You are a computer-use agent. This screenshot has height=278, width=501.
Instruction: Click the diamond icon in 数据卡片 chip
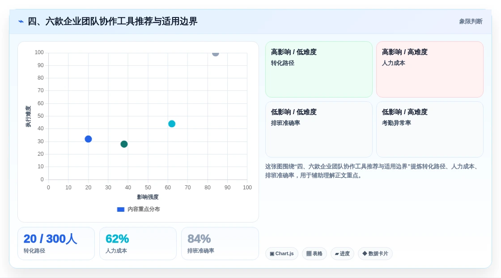[365, 253]
